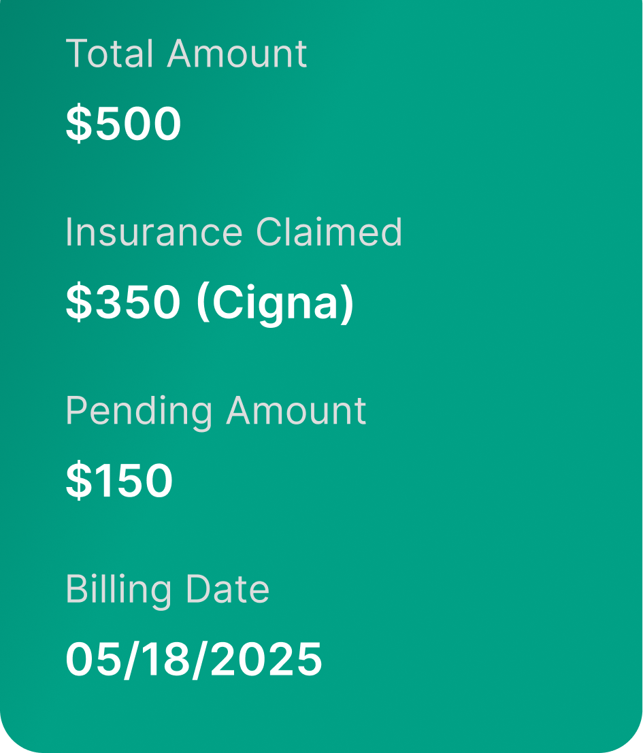643x753 pixels.
Task: Click the word Claimed in second label
Action: click(329, 233)
